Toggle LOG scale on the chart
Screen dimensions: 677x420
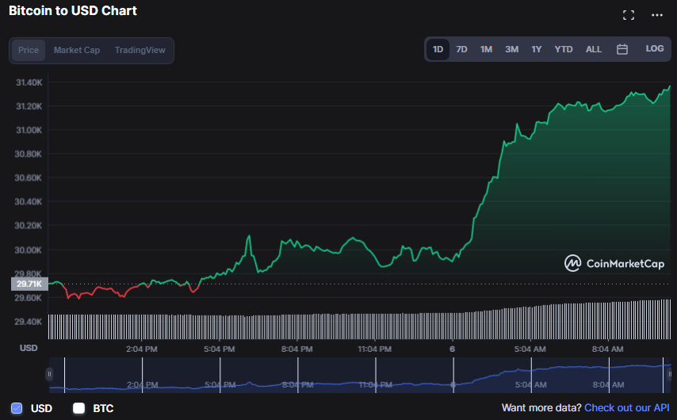click(x=655, y=49)
